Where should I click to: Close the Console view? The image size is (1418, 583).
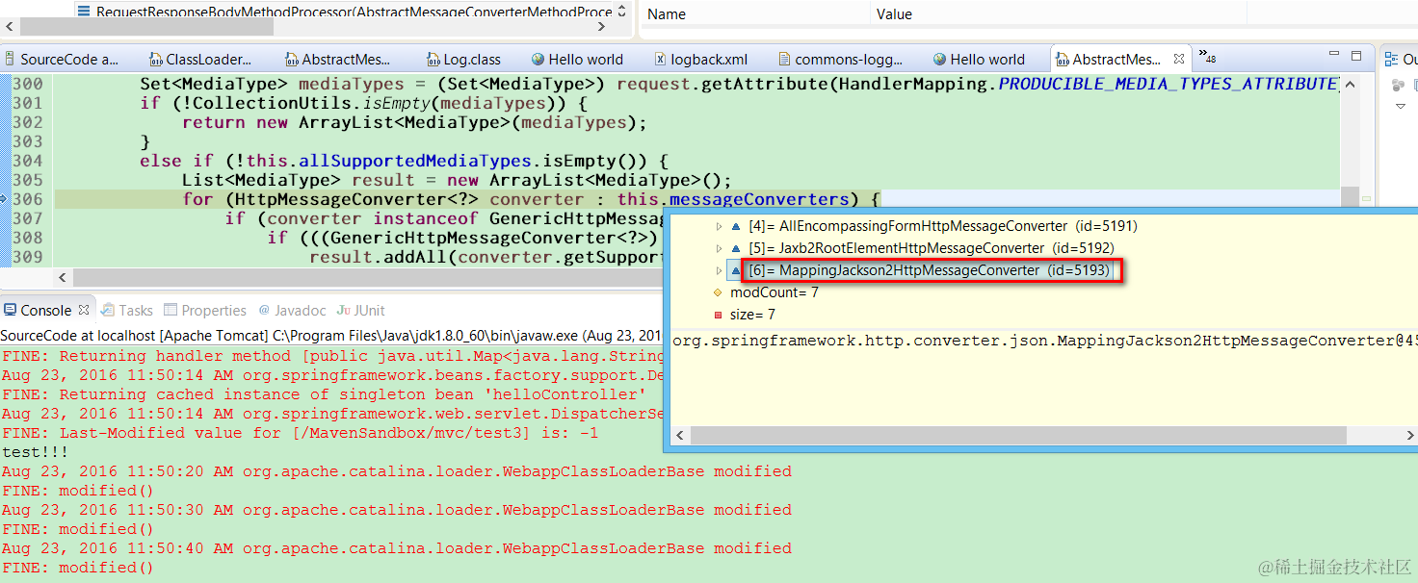[x=84, y=310]
